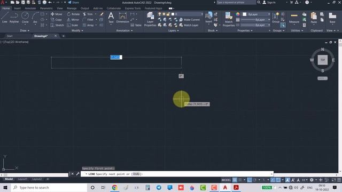Open the Manage ribbon tab
The height and width of the screenshot is (192, 342).
coord(72,9)
